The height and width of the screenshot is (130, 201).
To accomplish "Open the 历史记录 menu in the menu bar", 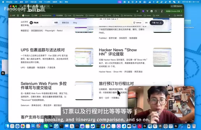I will point(34,2).
